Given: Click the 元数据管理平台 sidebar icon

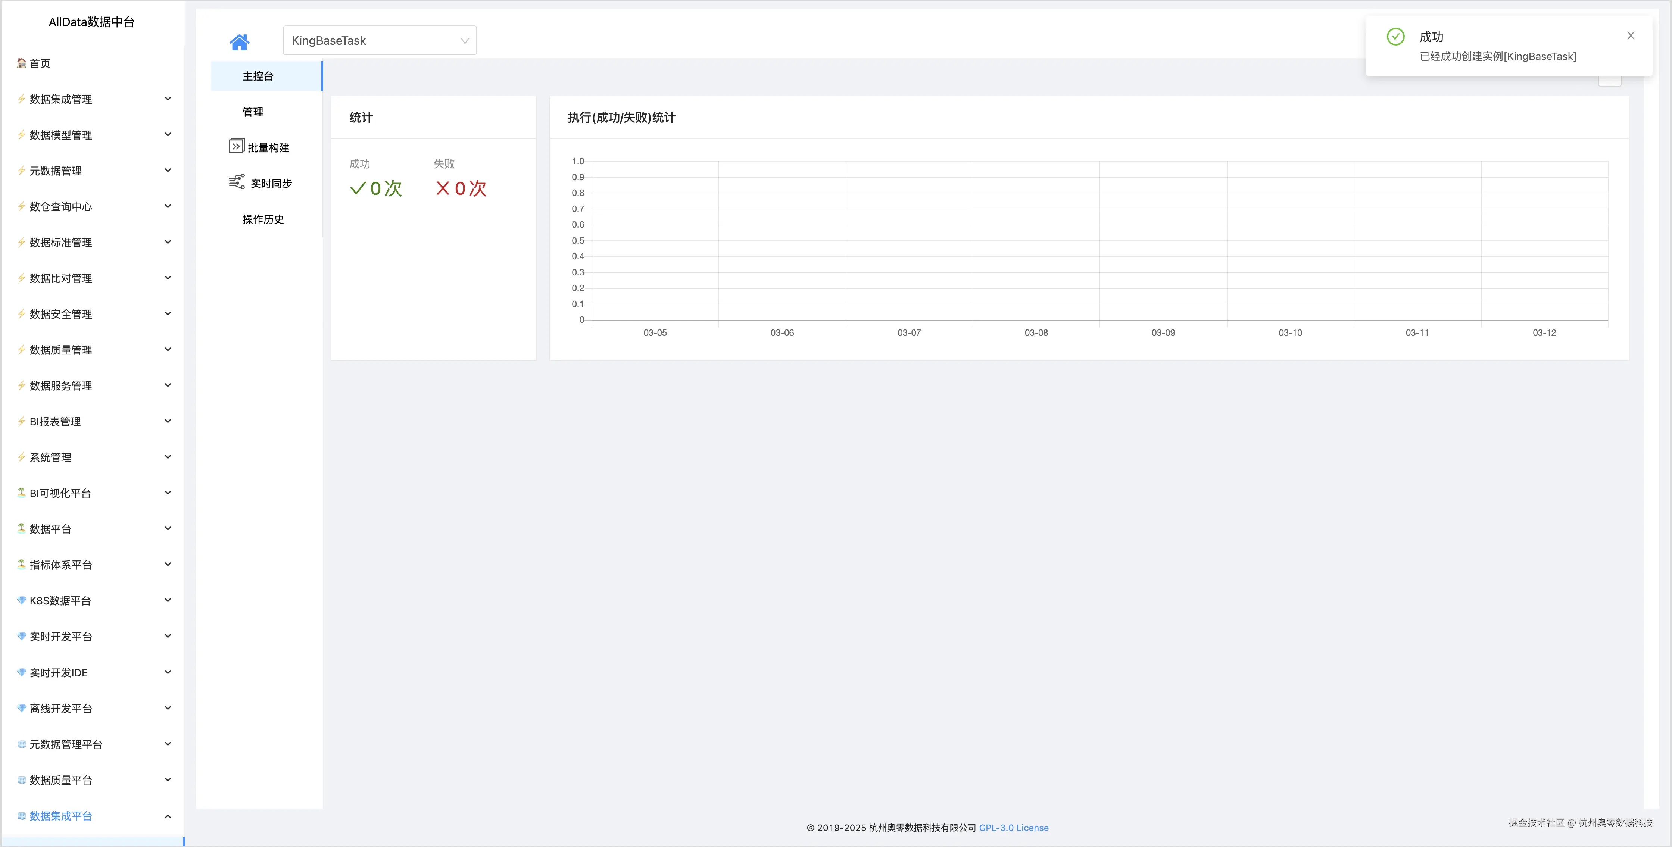Looking at the screenshot, I should coord(21,744).
